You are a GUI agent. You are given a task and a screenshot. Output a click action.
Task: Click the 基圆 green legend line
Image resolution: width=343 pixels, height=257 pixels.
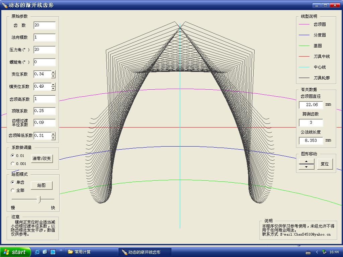304,46
